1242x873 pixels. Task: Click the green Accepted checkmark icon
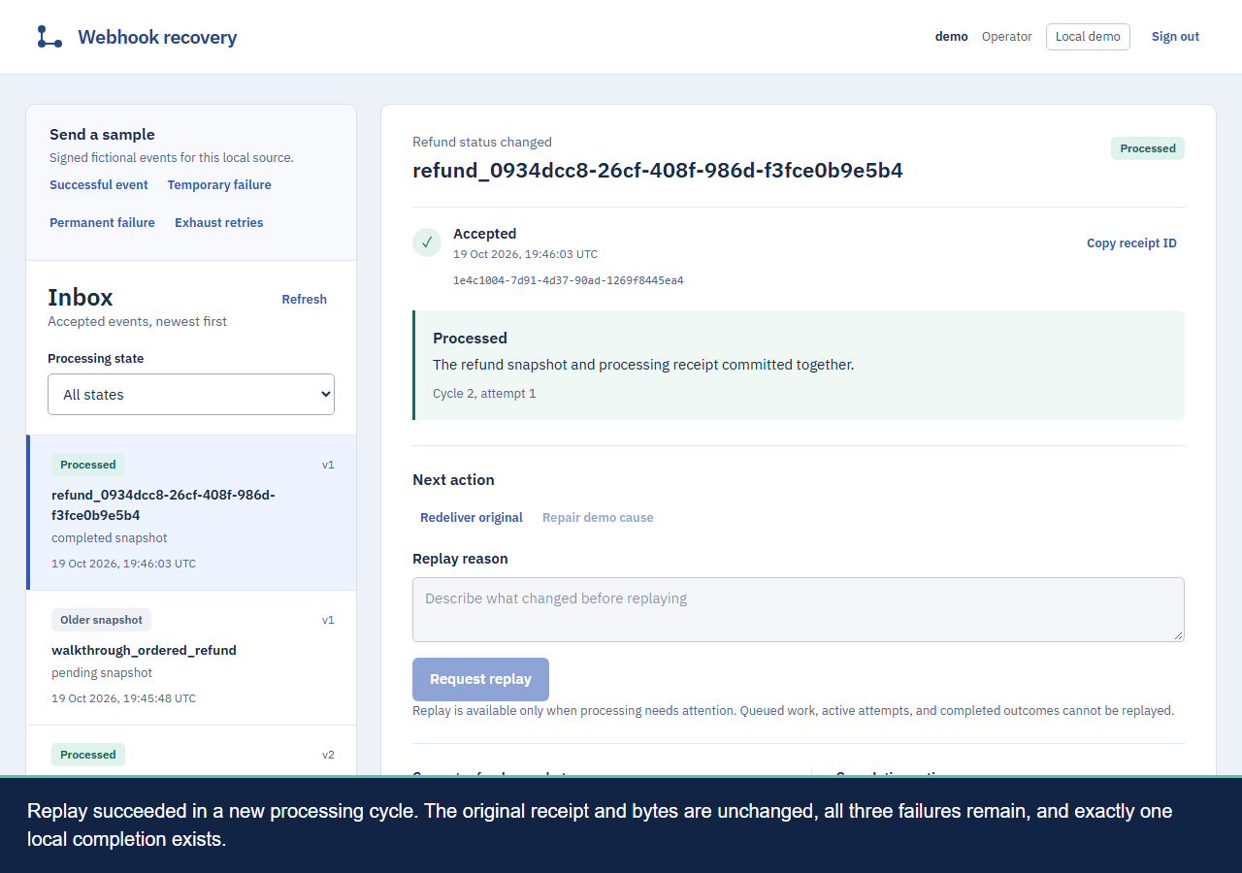(x=427, y=242)
